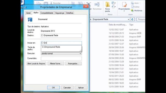
Task: Click the Arquivo MDB type cell
Action: pyautogui.click(x=135, y=33)
